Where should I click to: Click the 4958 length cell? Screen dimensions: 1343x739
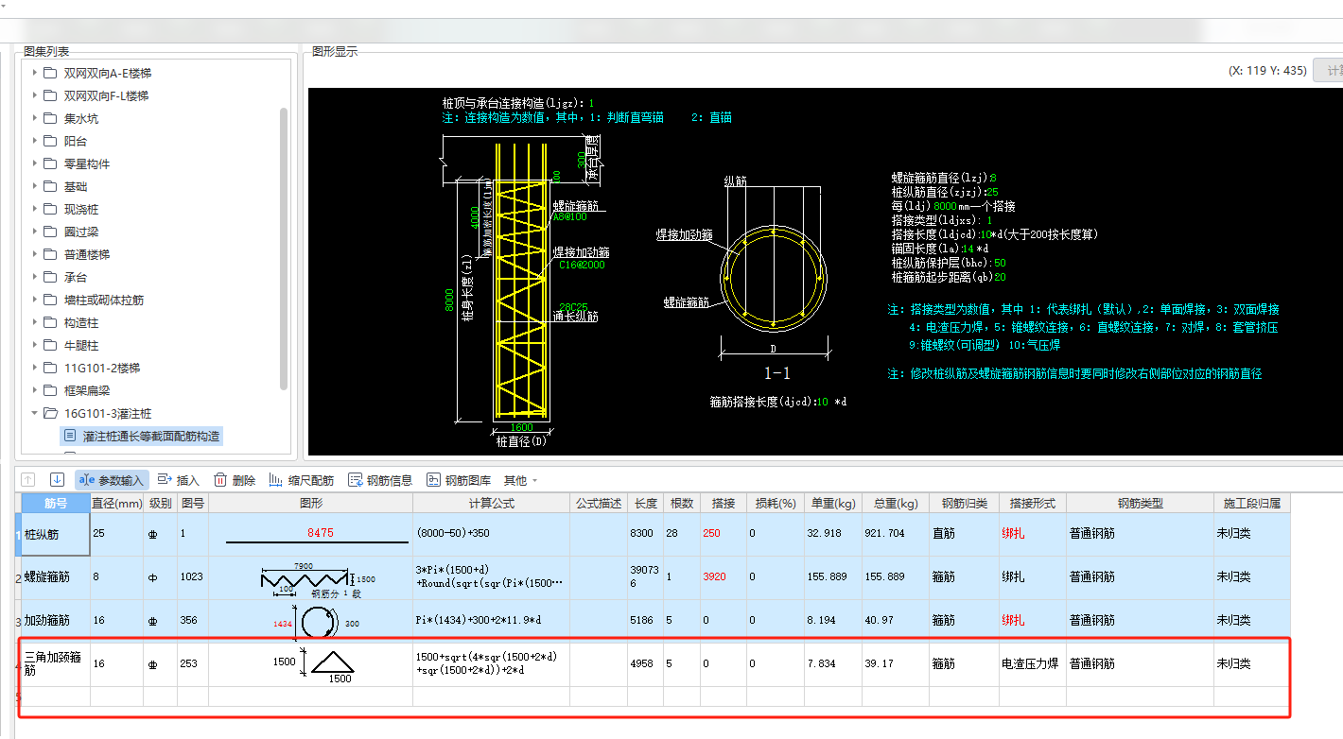(647, 663)
